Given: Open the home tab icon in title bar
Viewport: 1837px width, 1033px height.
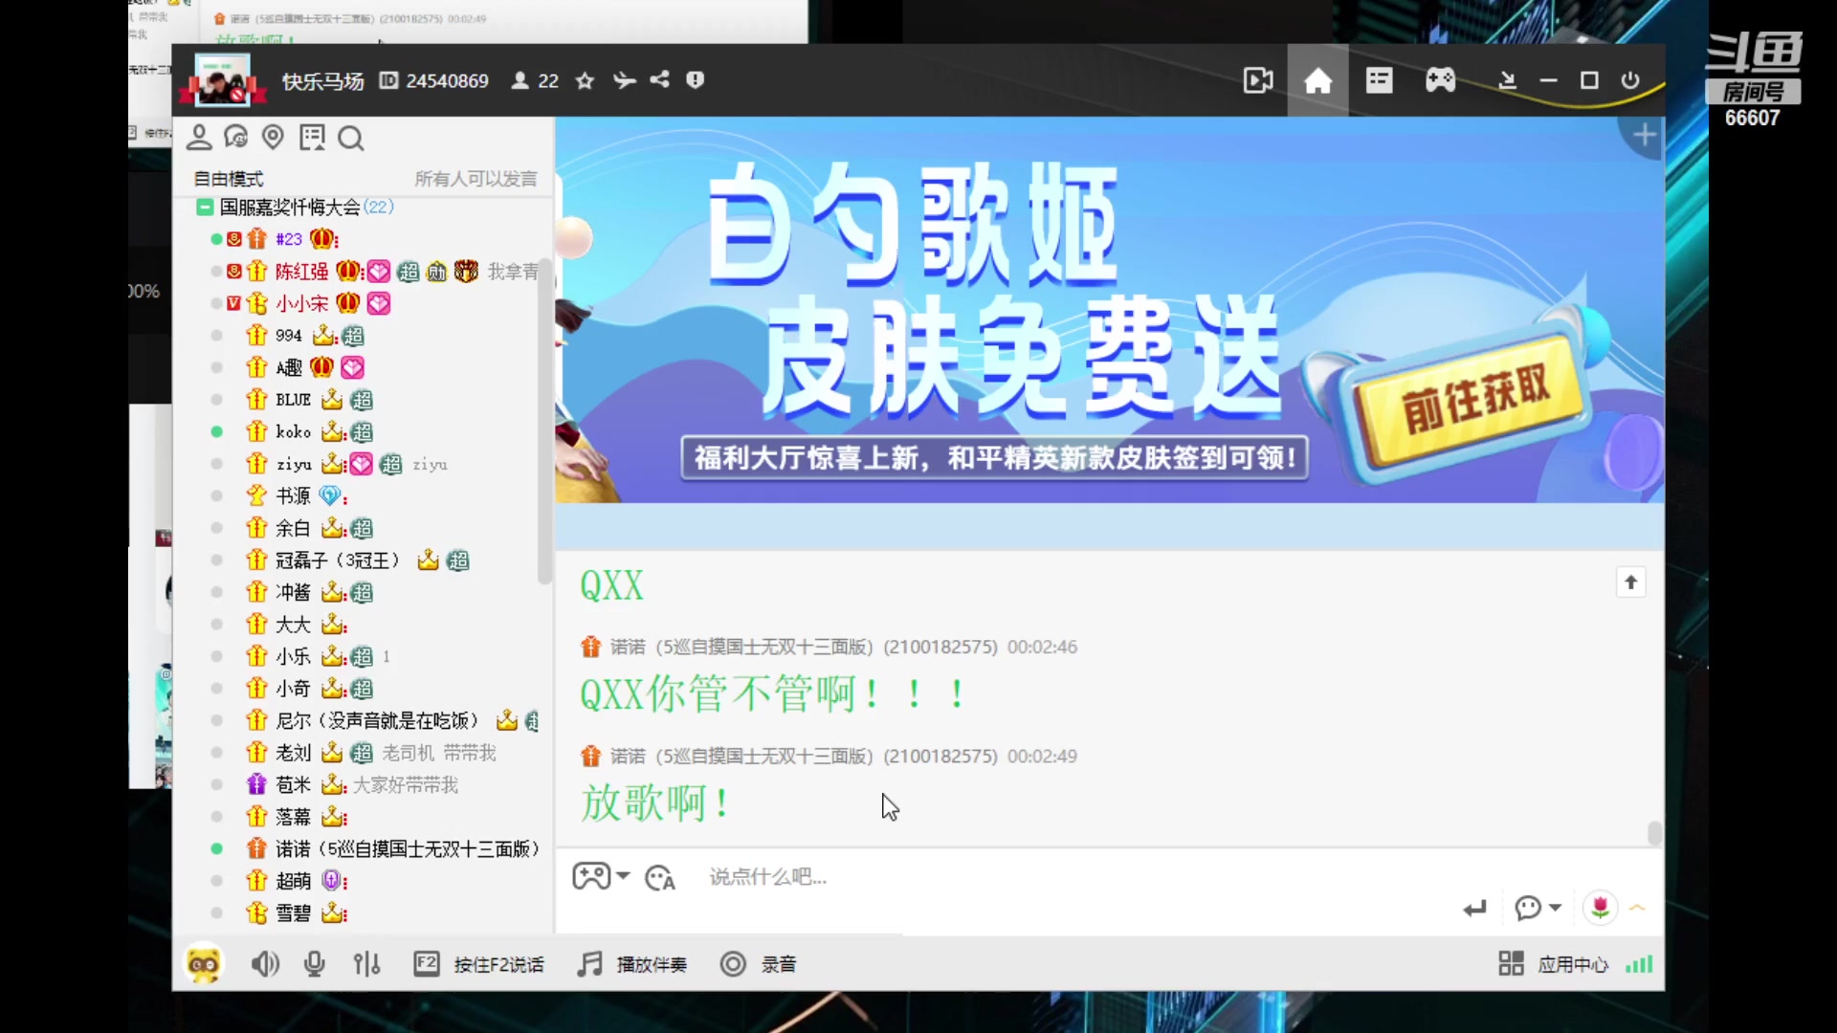Looking at the screenshot, I should click(x=1317, y=80).
